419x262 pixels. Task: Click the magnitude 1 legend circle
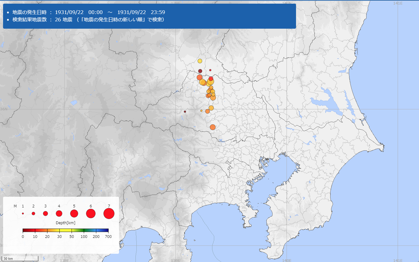[23, 214]
